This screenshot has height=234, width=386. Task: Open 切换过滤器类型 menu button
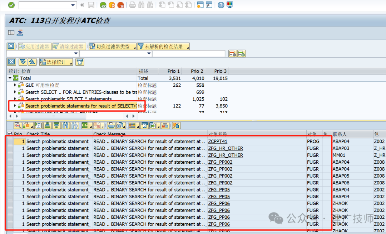click(x=113, y=46)
